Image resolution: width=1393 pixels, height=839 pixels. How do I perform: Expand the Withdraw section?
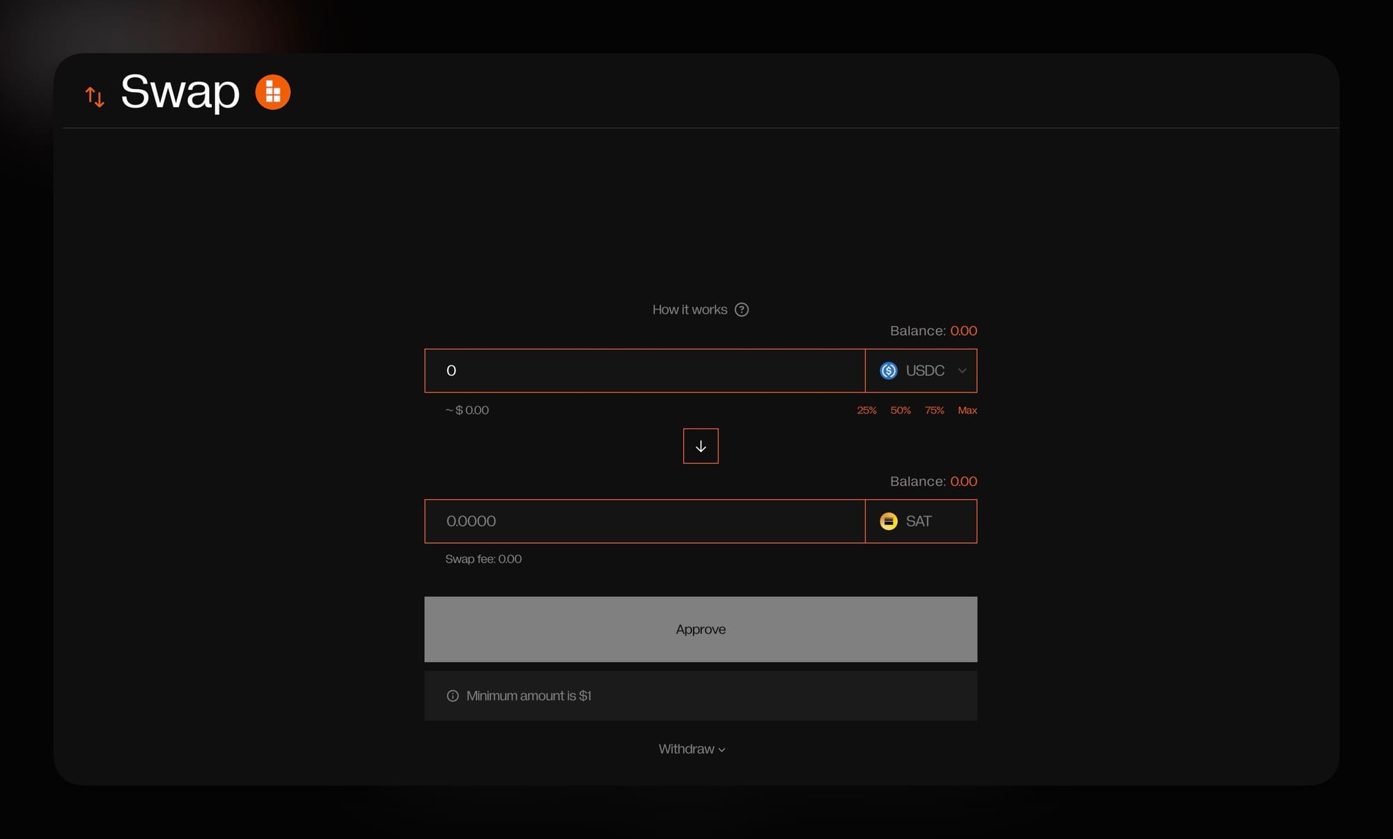coord(692,749)
